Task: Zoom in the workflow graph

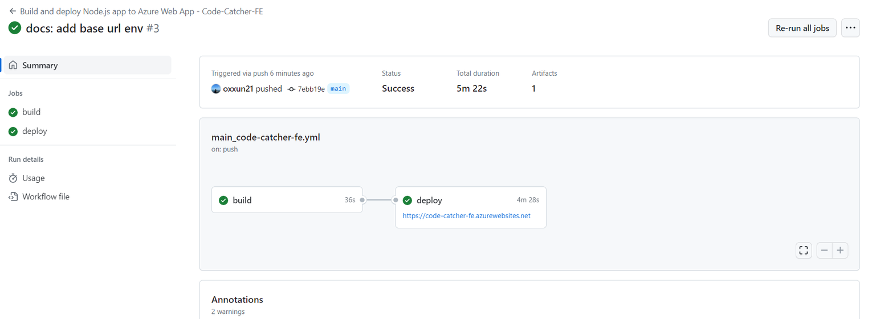Action: point(840,250)
